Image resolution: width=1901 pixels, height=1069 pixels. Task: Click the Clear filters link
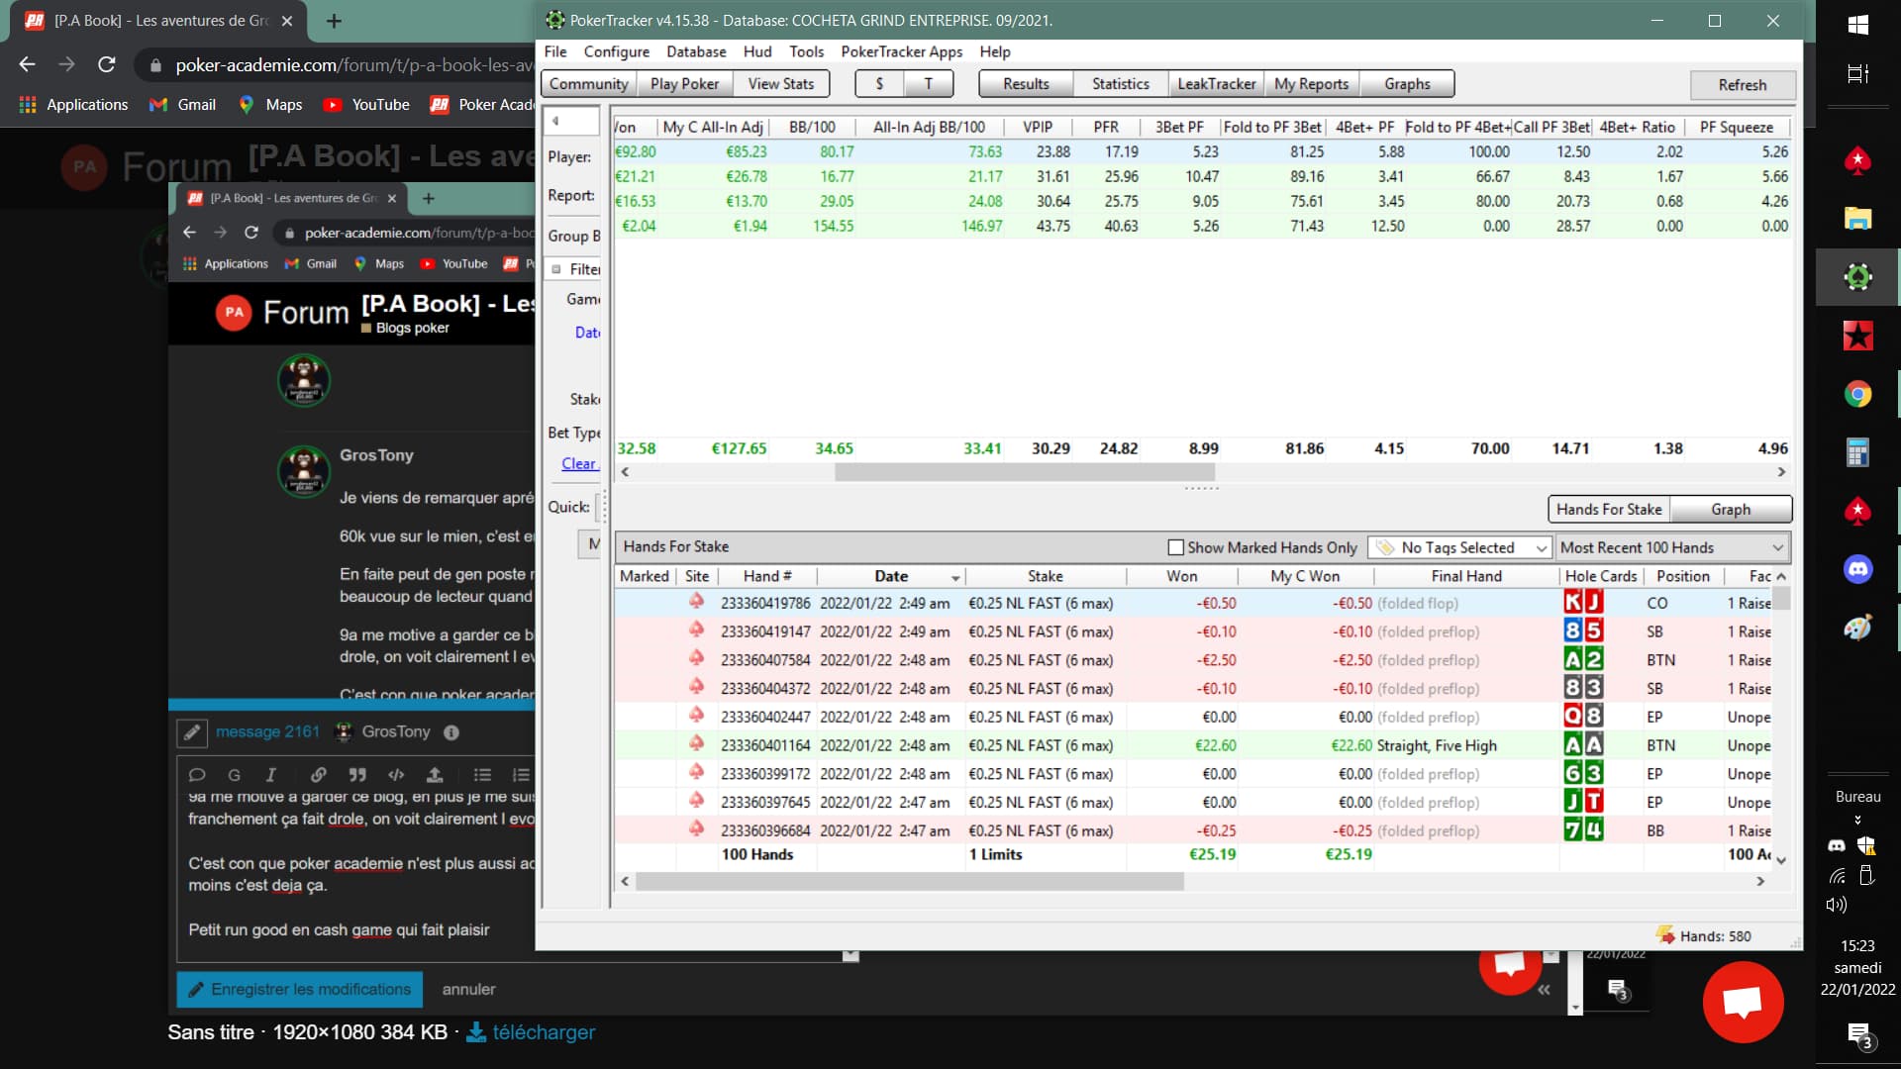pos(579,463)
